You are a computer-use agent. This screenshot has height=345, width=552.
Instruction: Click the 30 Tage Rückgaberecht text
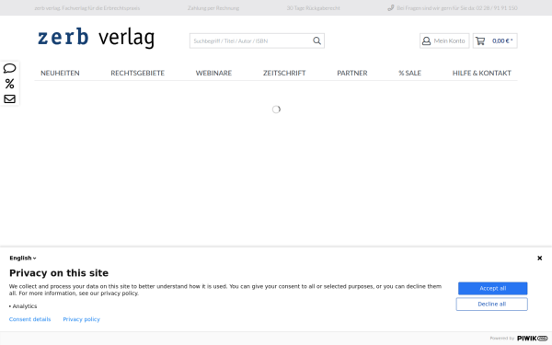coord(314,7)
